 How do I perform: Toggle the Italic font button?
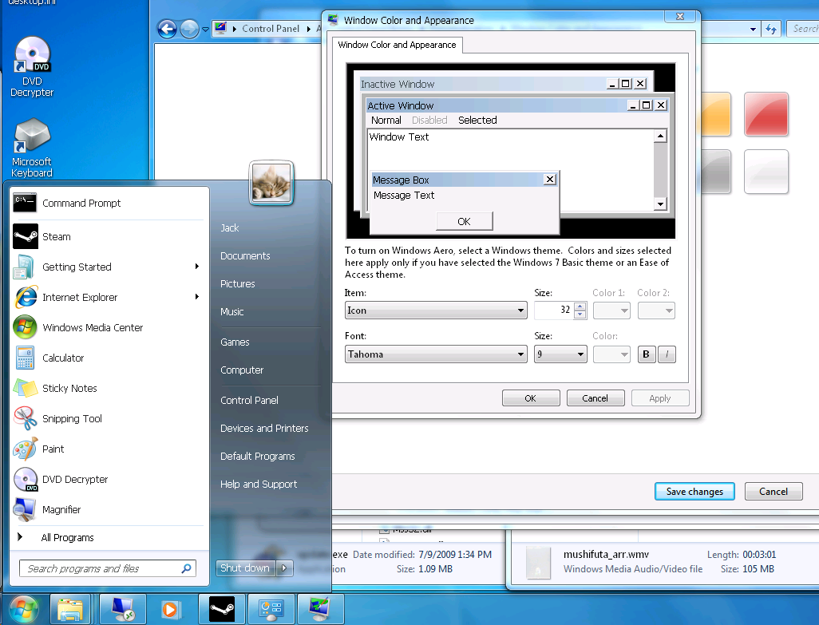(667, 354)
